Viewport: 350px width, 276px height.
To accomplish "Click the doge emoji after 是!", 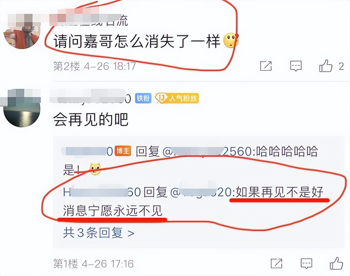I will pos(95,169).
